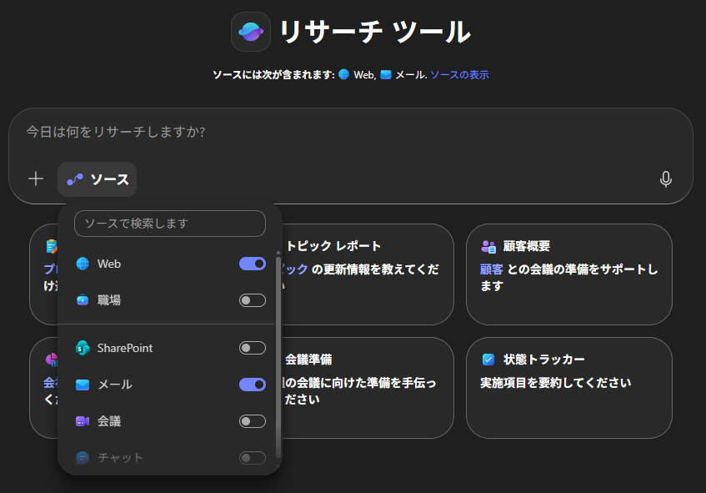Choose the 会議準備 suggestion card
This screenshot has height=493, width=706.
pos(367,387)
